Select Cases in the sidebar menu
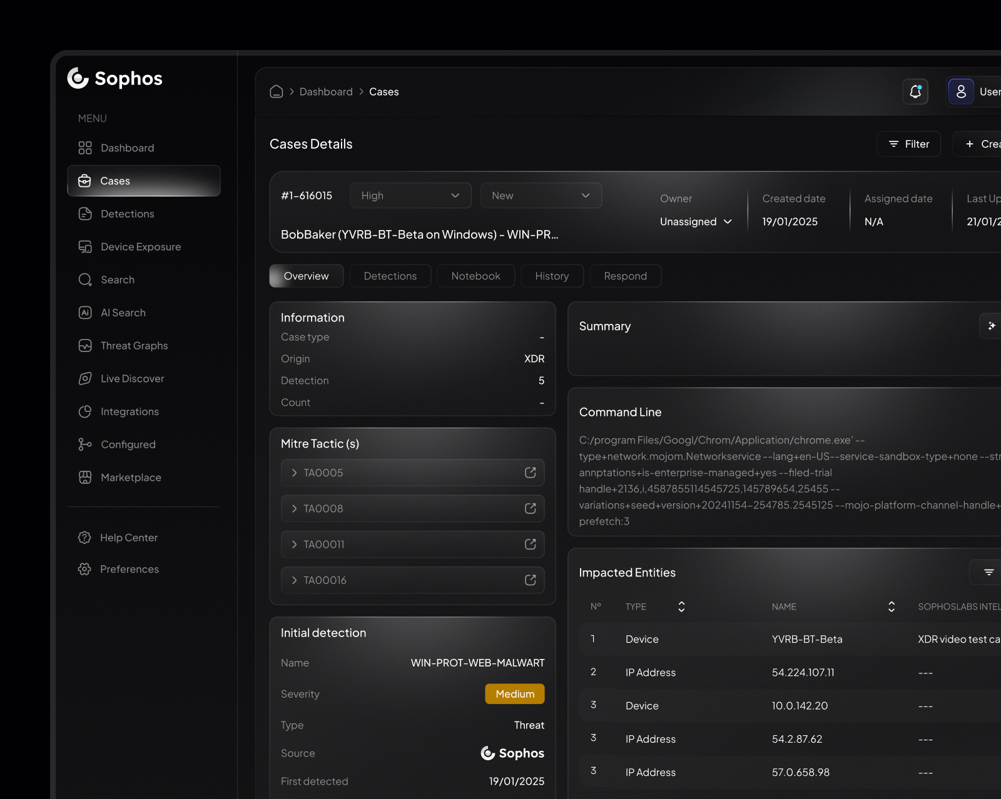Viewport: 1001px width, 799px height. click(x=144, y=181)
